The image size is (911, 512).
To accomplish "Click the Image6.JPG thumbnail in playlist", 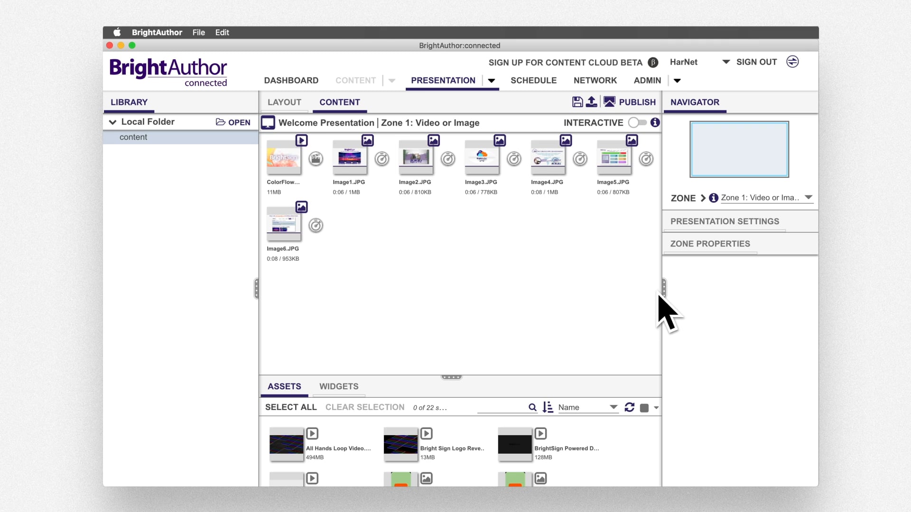I will [x=283, y=225].
